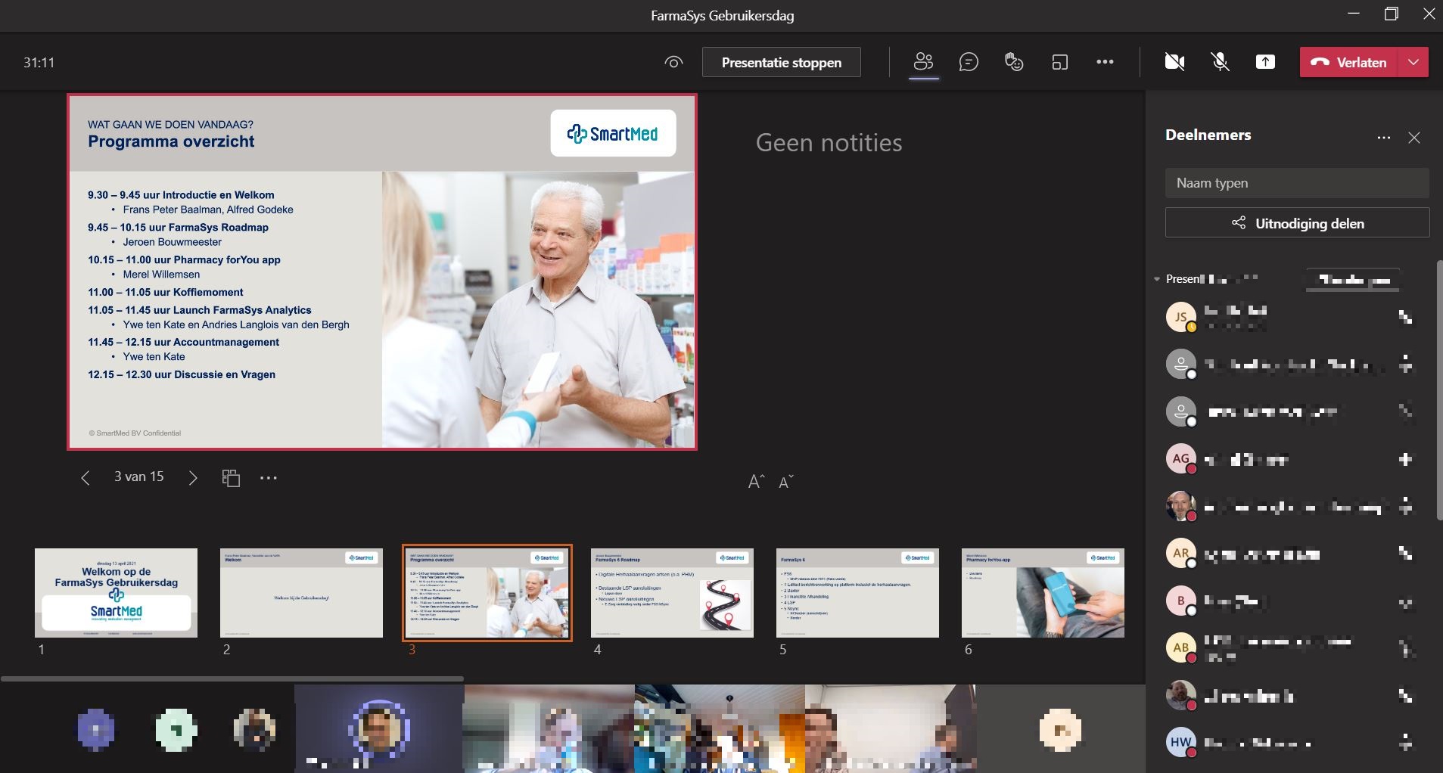Open the reactions and raise hand icon
Screen dimensions: 1443x773
point(1014,62)
